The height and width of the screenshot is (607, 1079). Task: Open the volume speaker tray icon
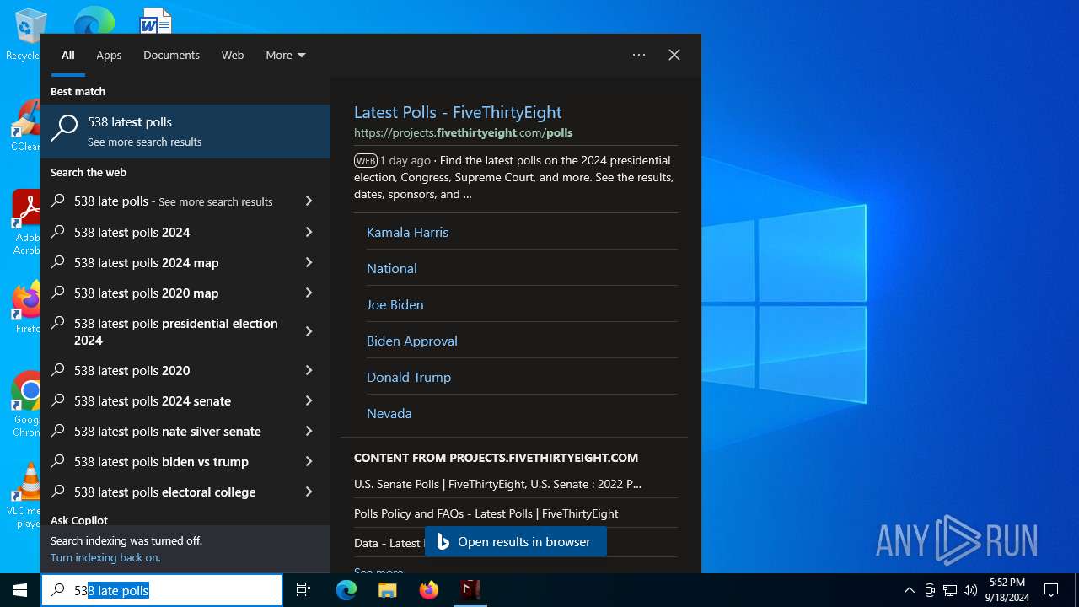970,590
